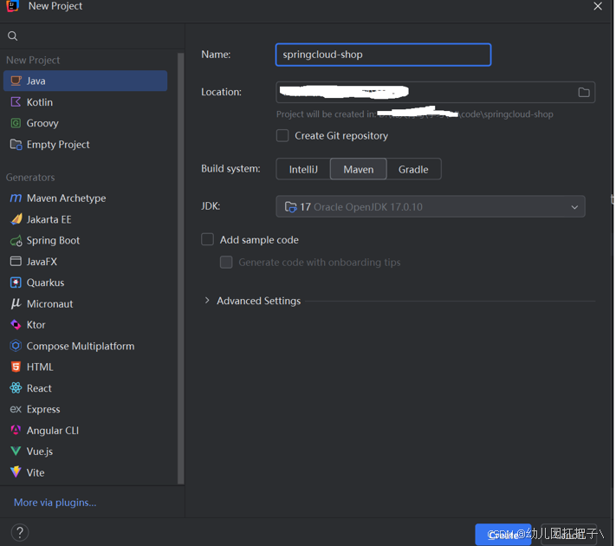The width and height of the screenshot is (616, 546).
Task: Choose the Empty Project icon
Action: 16,145
